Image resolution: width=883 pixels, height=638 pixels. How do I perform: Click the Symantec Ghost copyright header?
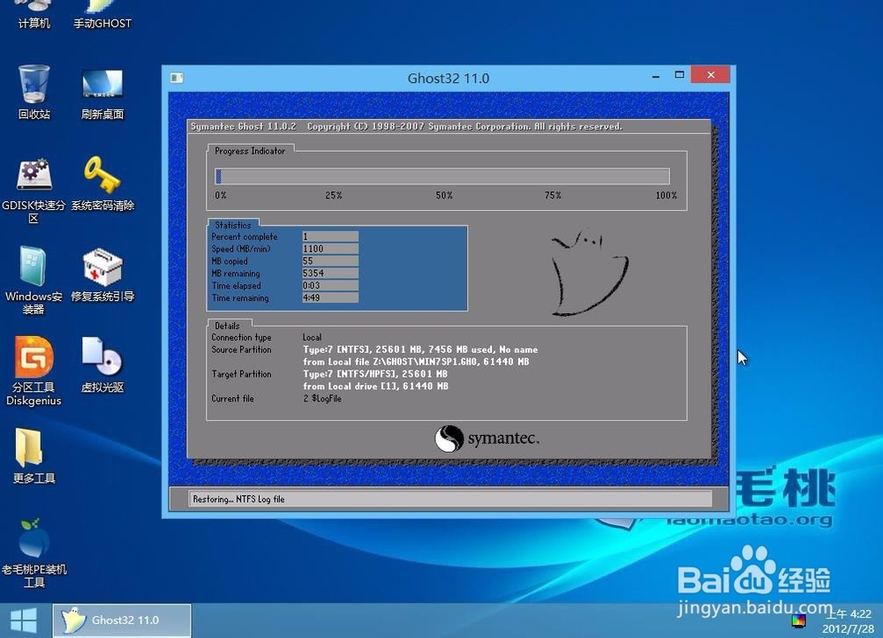pos(406,126)
